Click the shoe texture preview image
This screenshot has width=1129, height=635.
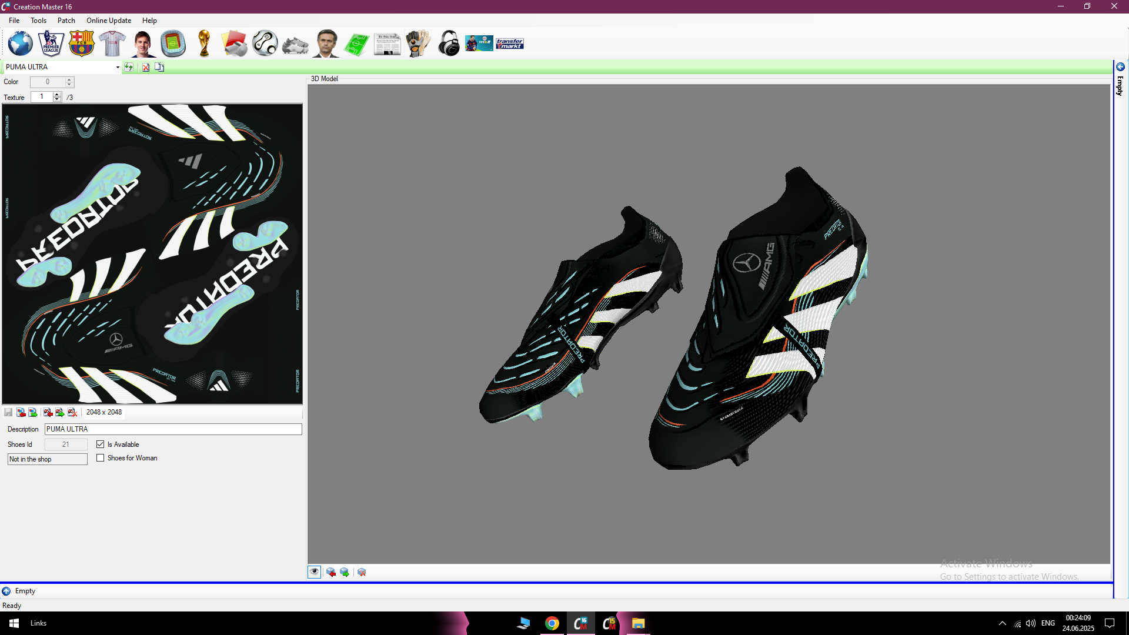coord(152,254)
